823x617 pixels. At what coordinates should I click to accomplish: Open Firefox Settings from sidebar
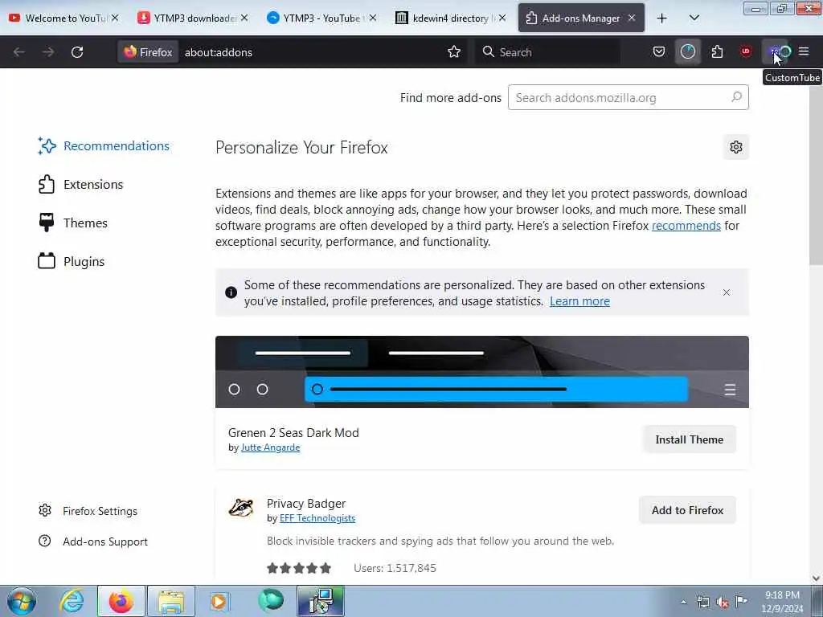tap(88, 511)
